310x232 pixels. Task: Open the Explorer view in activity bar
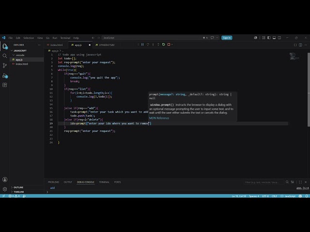click(5, 46)
